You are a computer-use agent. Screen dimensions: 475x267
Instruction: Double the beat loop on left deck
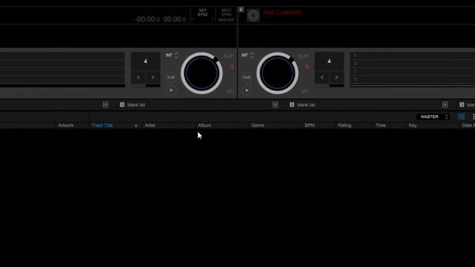(153, 77)
